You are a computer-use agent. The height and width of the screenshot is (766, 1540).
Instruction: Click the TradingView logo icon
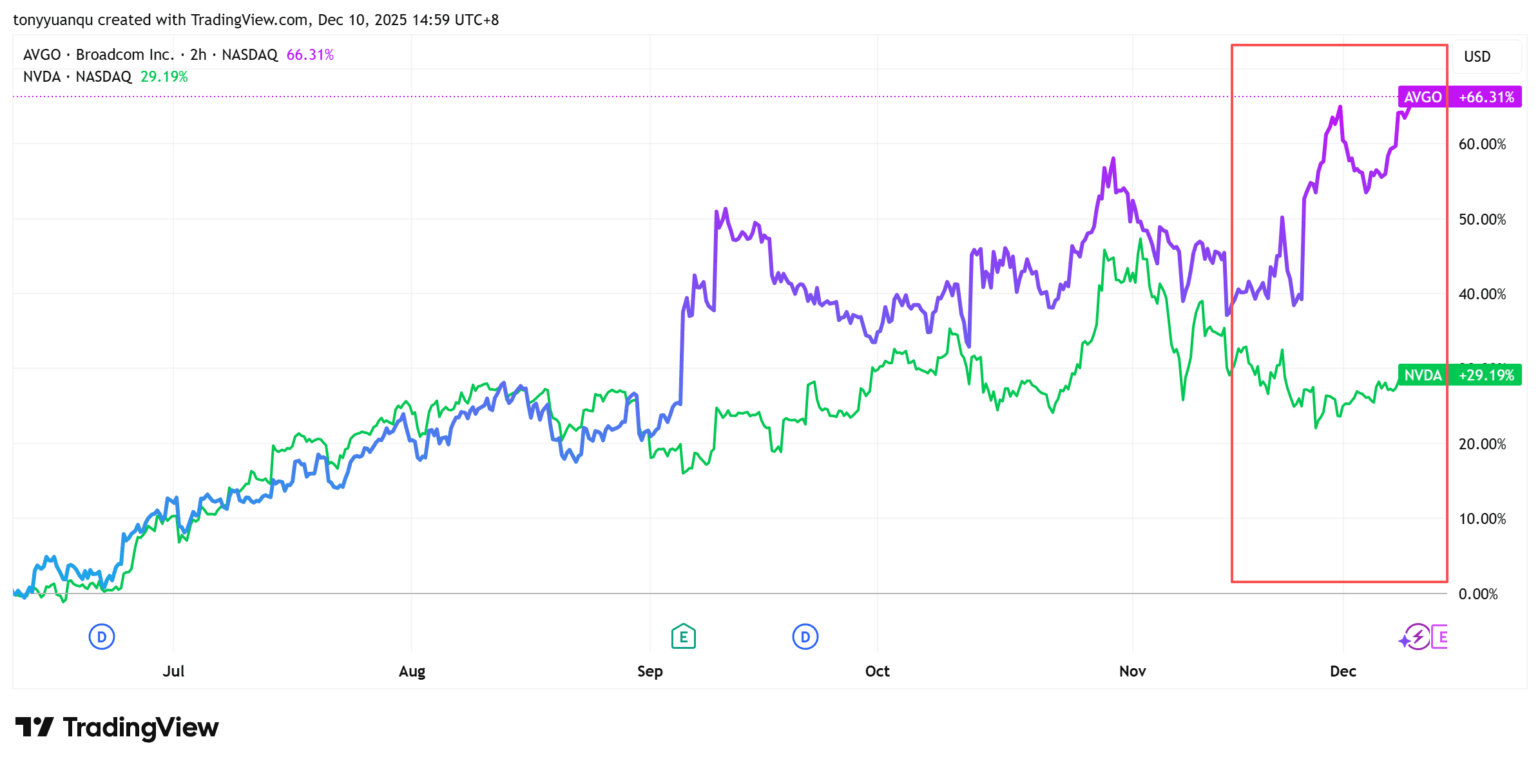point(35,727)
